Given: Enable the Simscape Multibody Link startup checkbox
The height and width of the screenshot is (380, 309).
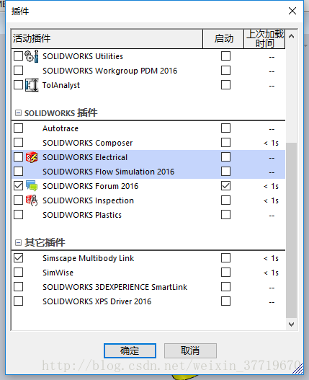Looking at the screenshot, I should [x=225, y=258].
